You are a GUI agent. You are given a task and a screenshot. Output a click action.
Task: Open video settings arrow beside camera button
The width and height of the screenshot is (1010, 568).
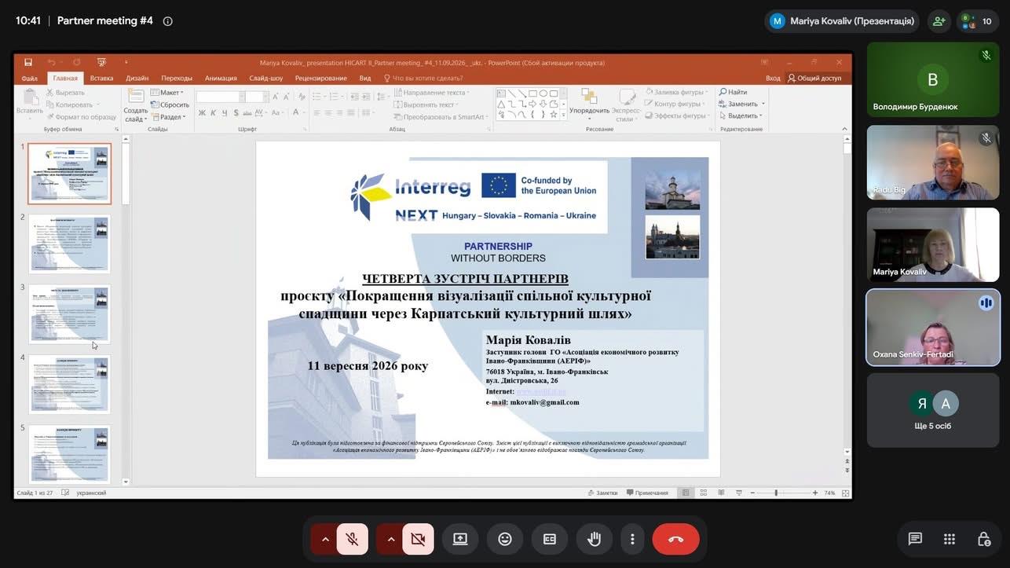tap(390, 539)
